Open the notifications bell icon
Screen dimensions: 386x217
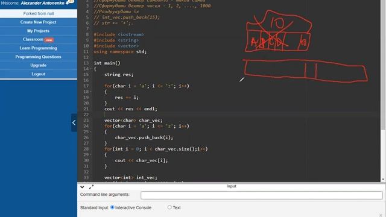68,3
